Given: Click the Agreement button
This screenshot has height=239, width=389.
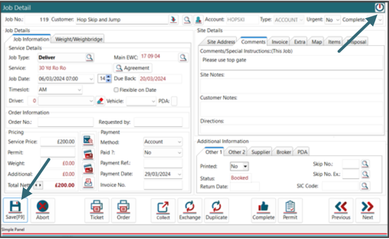Looking at the screenshot, I should point(133,68).
